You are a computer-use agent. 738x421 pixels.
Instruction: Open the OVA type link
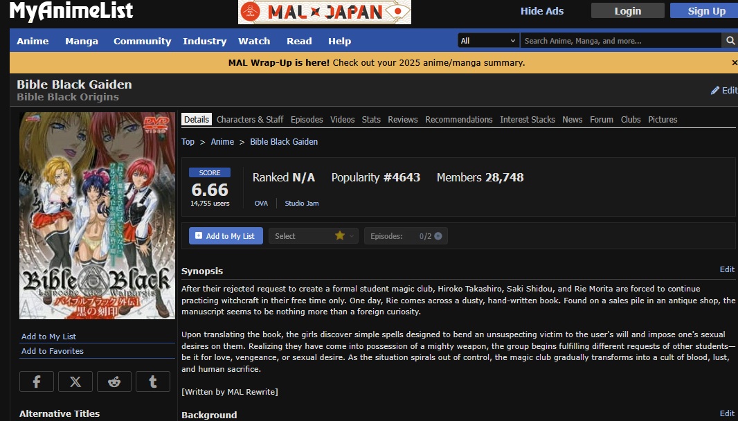(261, 204)
